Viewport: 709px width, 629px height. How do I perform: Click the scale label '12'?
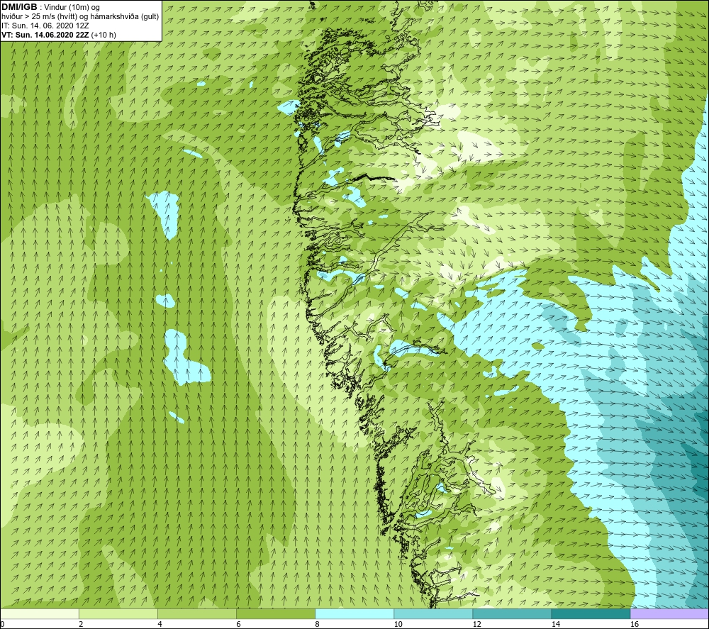476,625
